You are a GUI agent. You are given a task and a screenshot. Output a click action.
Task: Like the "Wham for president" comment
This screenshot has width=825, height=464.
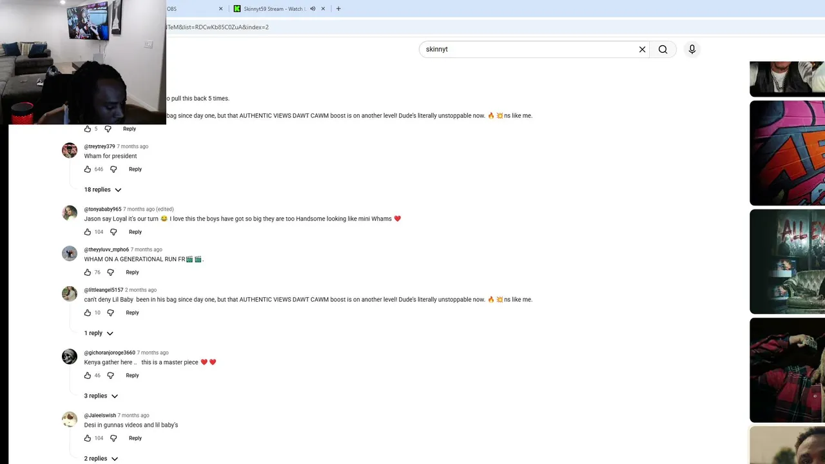pyautogui.click(x=88, y=169)
